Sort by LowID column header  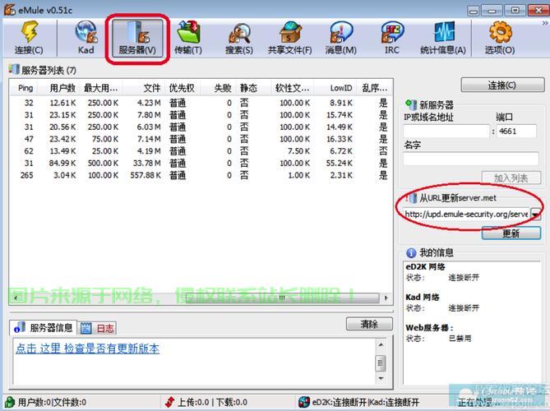[x=335, y=88]
